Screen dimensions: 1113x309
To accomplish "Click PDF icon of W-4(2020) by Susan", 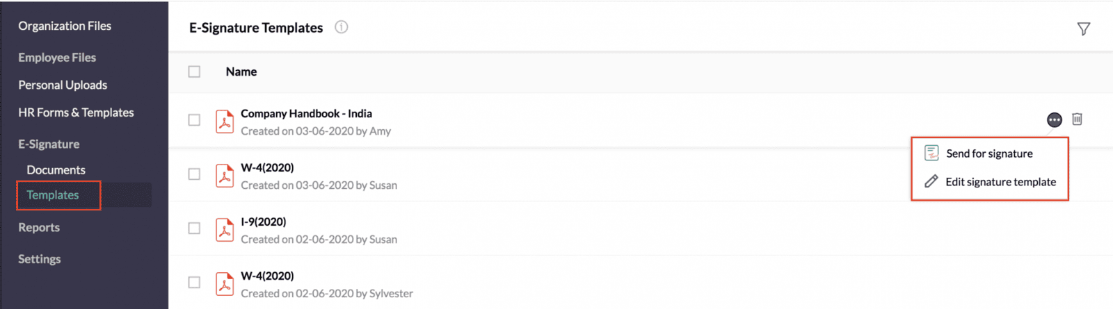I will click(x=225, y=175).
